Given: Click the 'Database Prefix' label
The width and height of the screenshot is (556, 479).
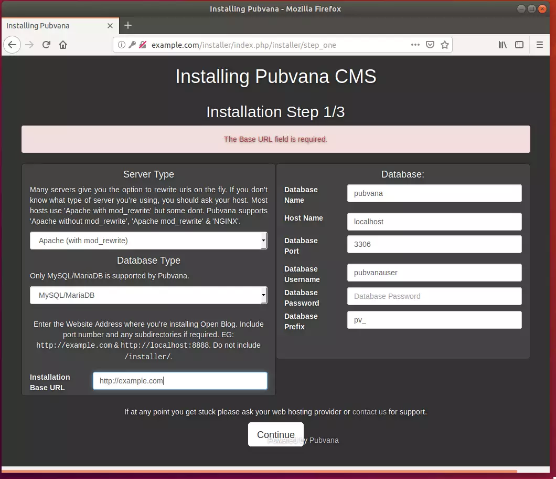Looking at the screenshot, I should click(x=301, y=321).
